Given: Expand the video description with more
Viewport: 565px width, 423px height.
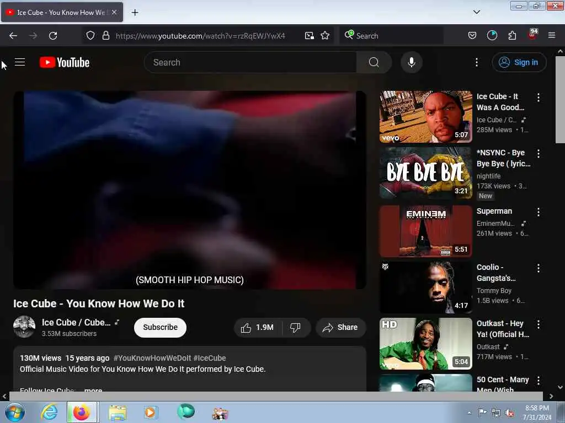Looking at the screenshot, I should click(x=93, y=390).
